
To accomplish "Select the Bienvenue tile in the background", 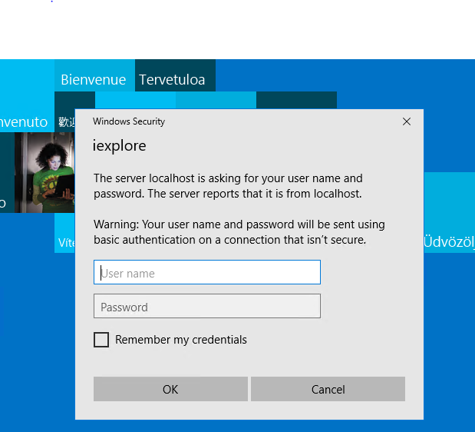I will (x=94, y=75).
